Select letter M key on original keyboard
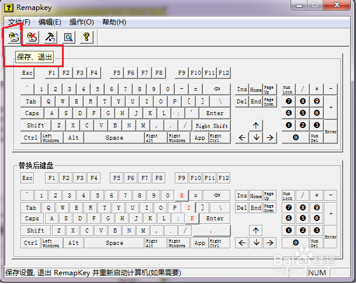356x284 pixels. pos(143,126)
